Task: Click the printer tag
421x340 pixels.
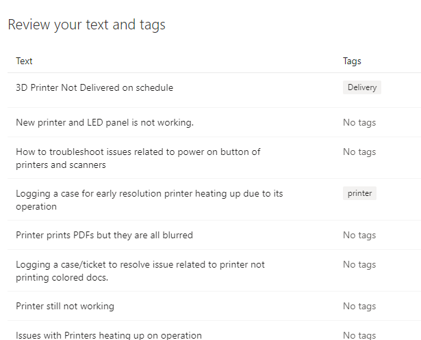Action: click(359, 193)
